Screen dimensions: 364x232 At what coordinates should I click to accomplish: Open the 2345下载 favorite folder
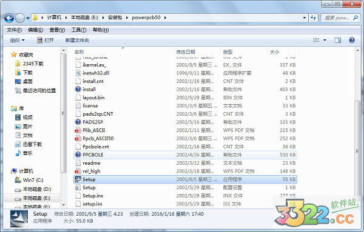29,64
